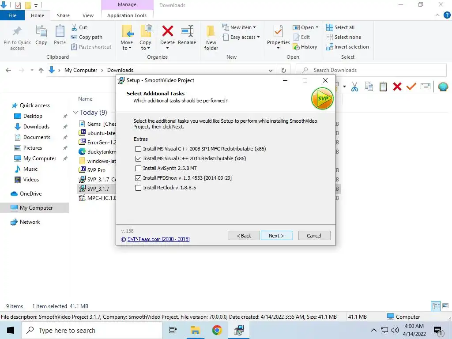Click the orange checkmark toolbar icon
The image size is (452, 339).
411,87
